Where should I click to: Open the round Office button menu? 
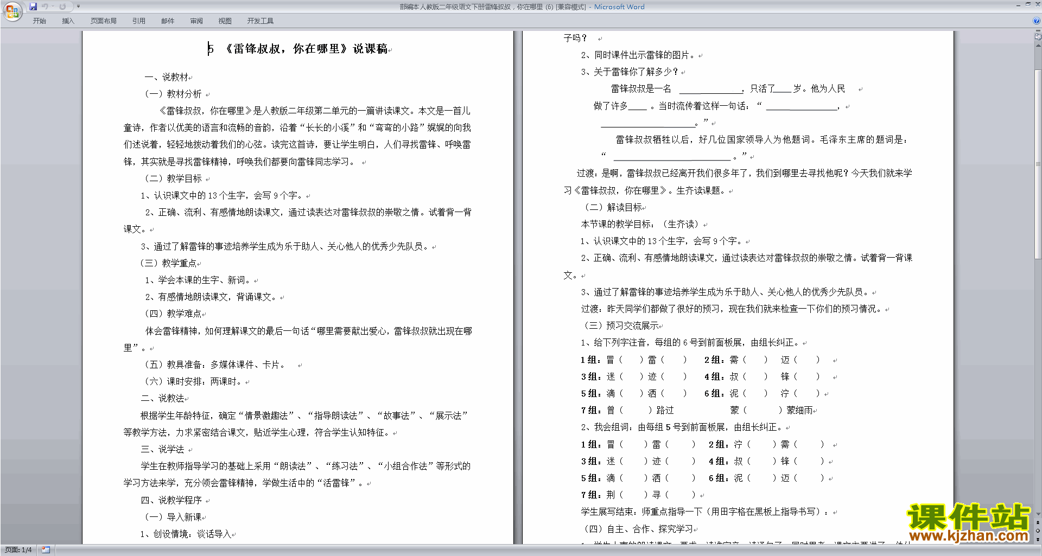click(x=12, y=11)
